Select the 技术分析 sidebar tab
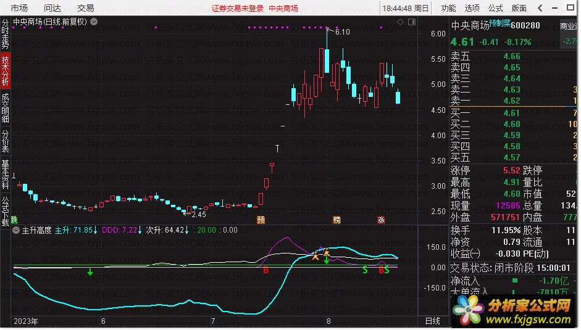Viewport: 581px width, 330px height. [x=5, y=71]
